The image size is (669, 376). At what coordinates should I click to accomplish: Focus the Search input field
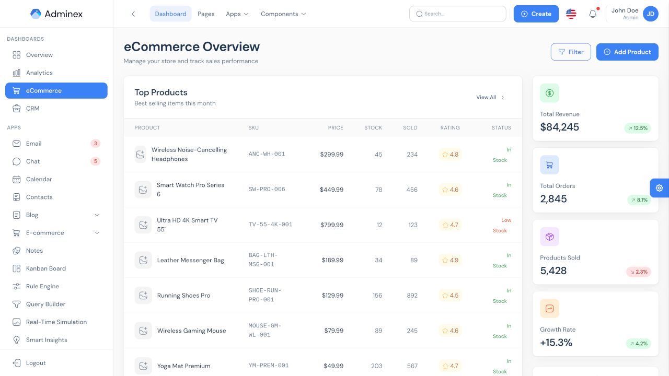[x=458, y=14]
